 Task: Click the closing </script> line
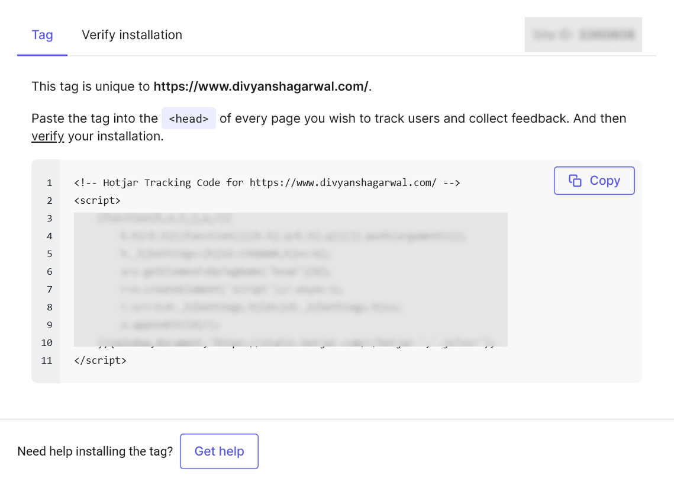coord(100,361)
